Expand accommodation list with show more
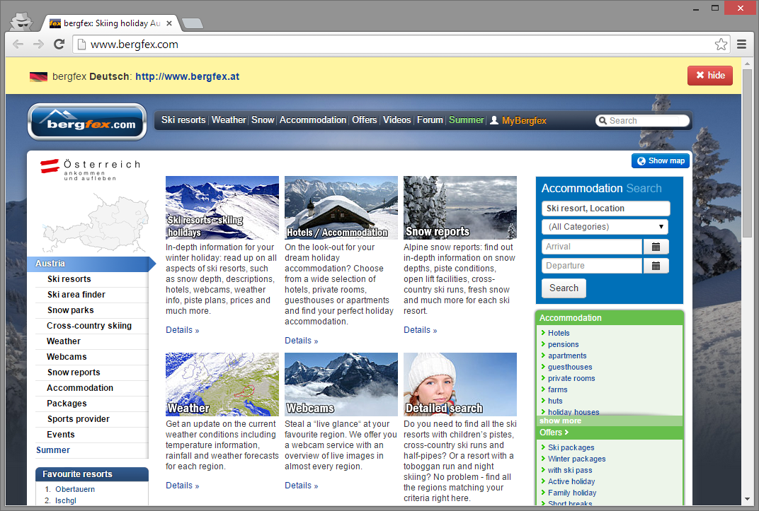This screenshot has height=511, width=759. (x=560, y=421)
